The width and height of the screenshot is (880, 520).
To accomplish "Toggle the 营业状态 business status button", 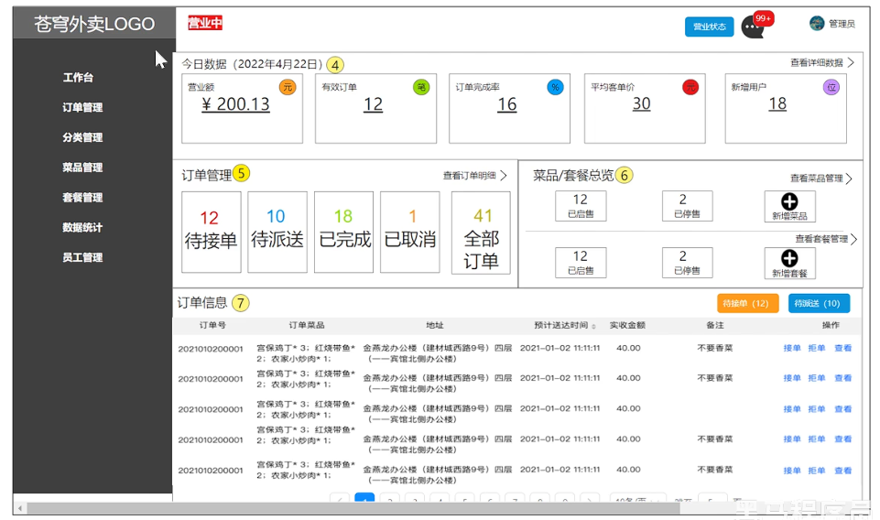I will click(709, 27).
